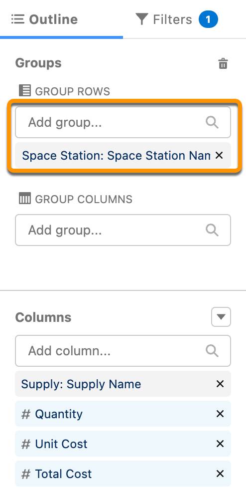Click the Add column input field
Screen dimensions: 246x501
[x=123, y=351]
